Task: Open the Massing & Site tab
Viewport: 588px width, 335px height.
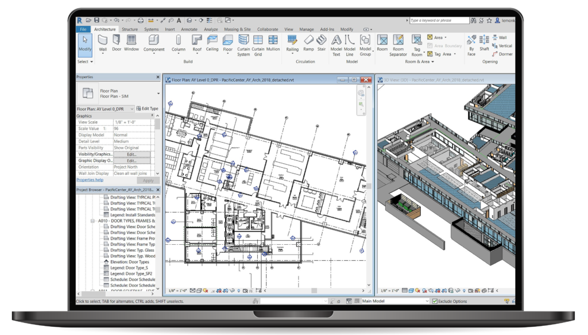Action: point(237,29)
